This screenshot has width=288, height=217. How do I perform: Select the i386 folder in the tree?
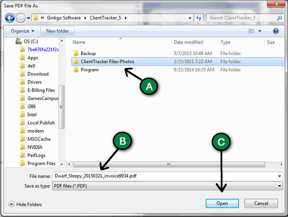[x=27, y=106]
